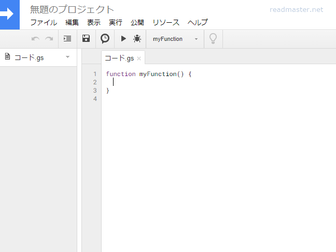The image size is (336, 252).
Task: Save the project with floppy disk icon
Action: [86, 39]
